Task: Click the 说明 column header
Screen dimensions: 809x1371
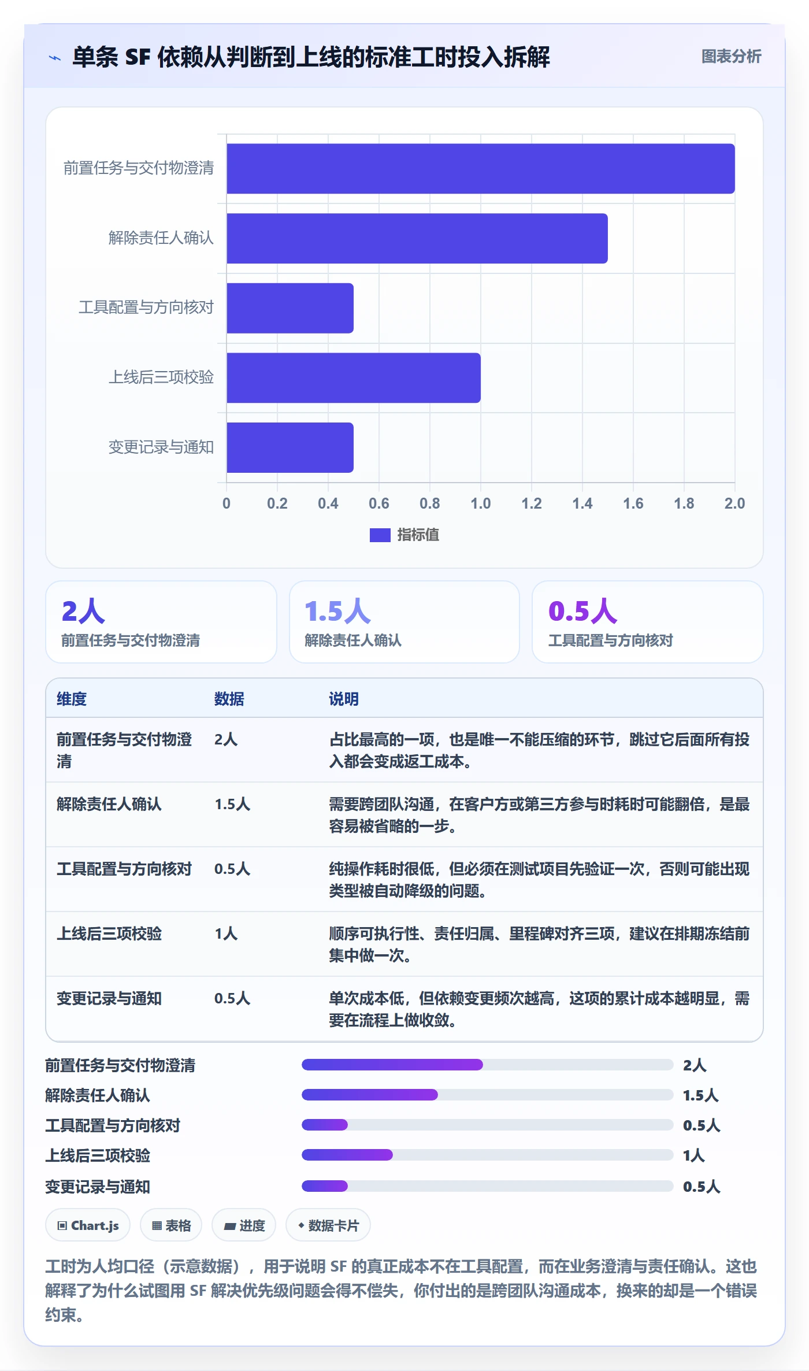Action: click(344, 699)
